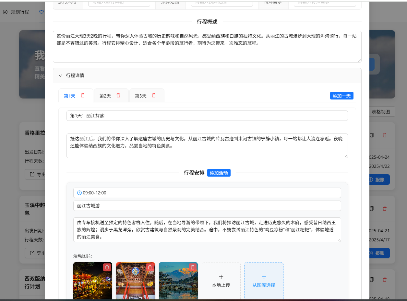Click 从图库选择 to pick from gallery
Image resolution: width=407 pixels, height=301 pixels.
coord(264,280)
